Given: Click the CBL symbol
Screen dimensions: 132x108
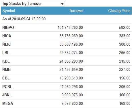Looking at the screenshot, I should click(6, 78).
